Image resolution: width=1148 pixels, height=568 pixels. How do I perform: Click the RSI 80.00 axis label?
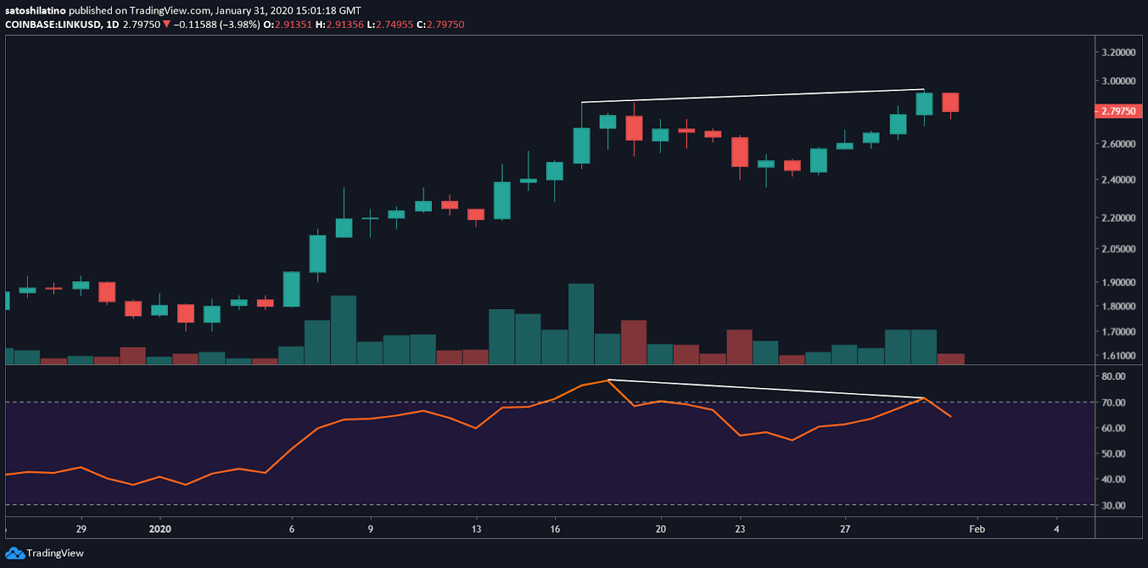1114,377
